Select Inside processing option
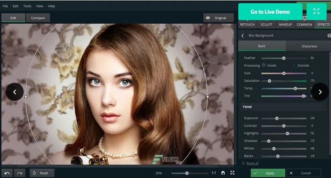The width and height of the screenshot is (331, 178). (264, 65)
